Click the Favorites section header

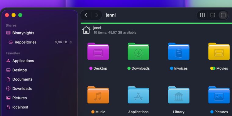[13, 53]
